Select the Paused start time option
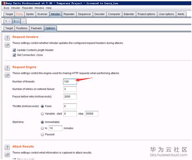192x160 pixels. coord(42,134)
